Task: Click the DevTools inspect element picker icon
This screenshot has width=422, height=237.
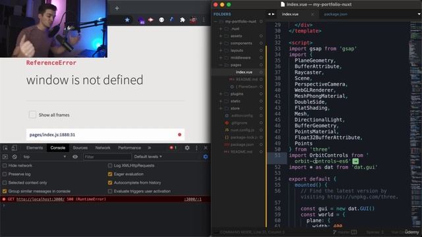Action: click(5, 147)
